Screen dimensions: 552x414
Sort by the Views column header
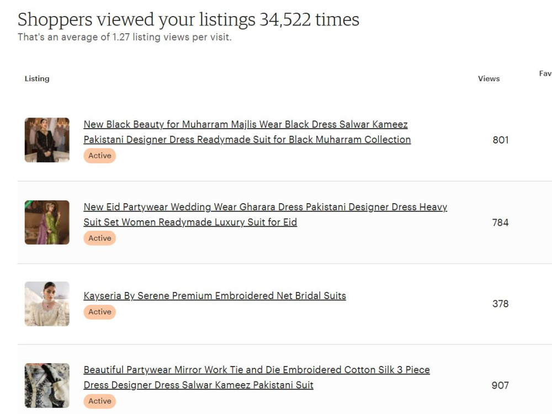[489, 78]
